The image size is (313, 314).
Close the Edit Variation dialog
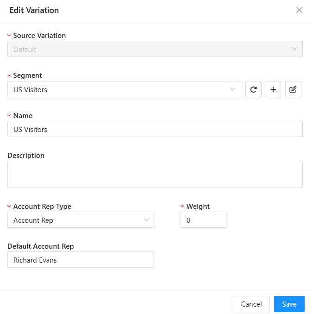(299, 10)
